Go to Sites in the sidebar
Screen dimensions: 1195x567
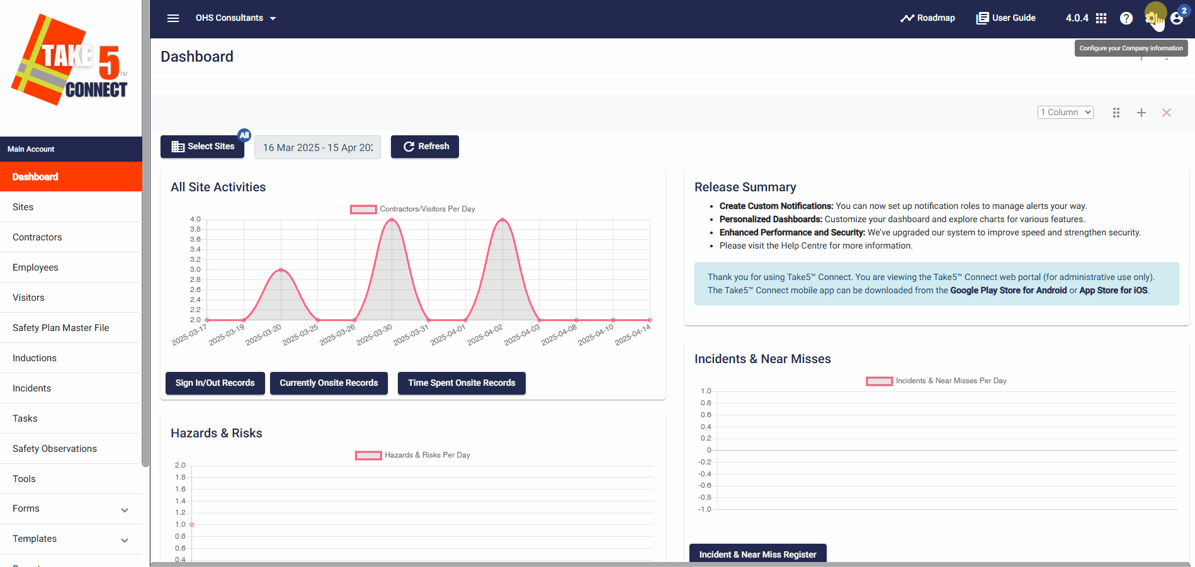coord(71,207)
